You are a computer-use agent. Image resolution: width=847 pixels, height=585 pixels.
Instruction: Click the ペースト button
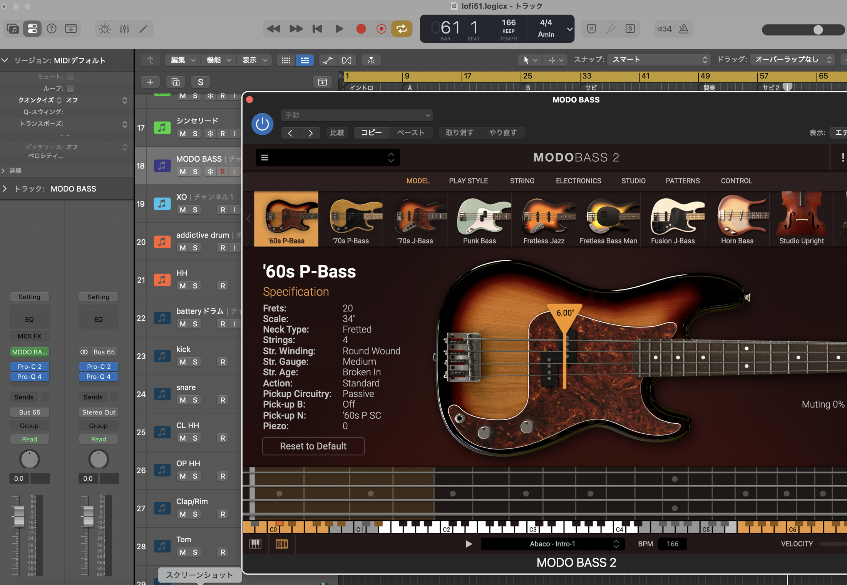click(x=411, y=133)
